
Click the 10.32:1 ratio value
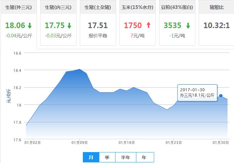pos(217,25)
